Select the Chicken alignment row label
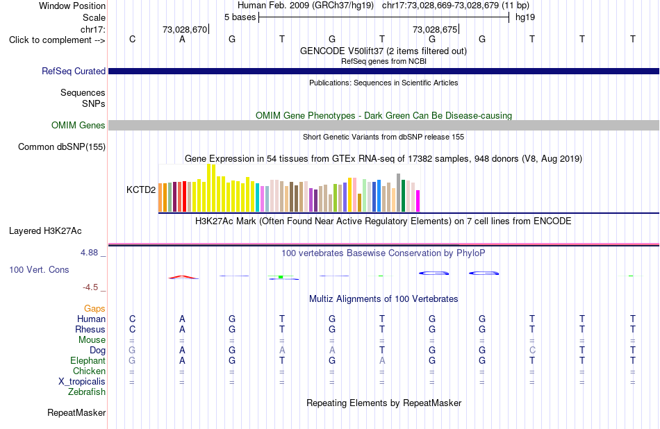The image size is (660, 429). [x=89, y=371]
